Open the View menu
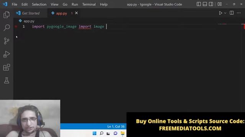 tap(54, 4)
